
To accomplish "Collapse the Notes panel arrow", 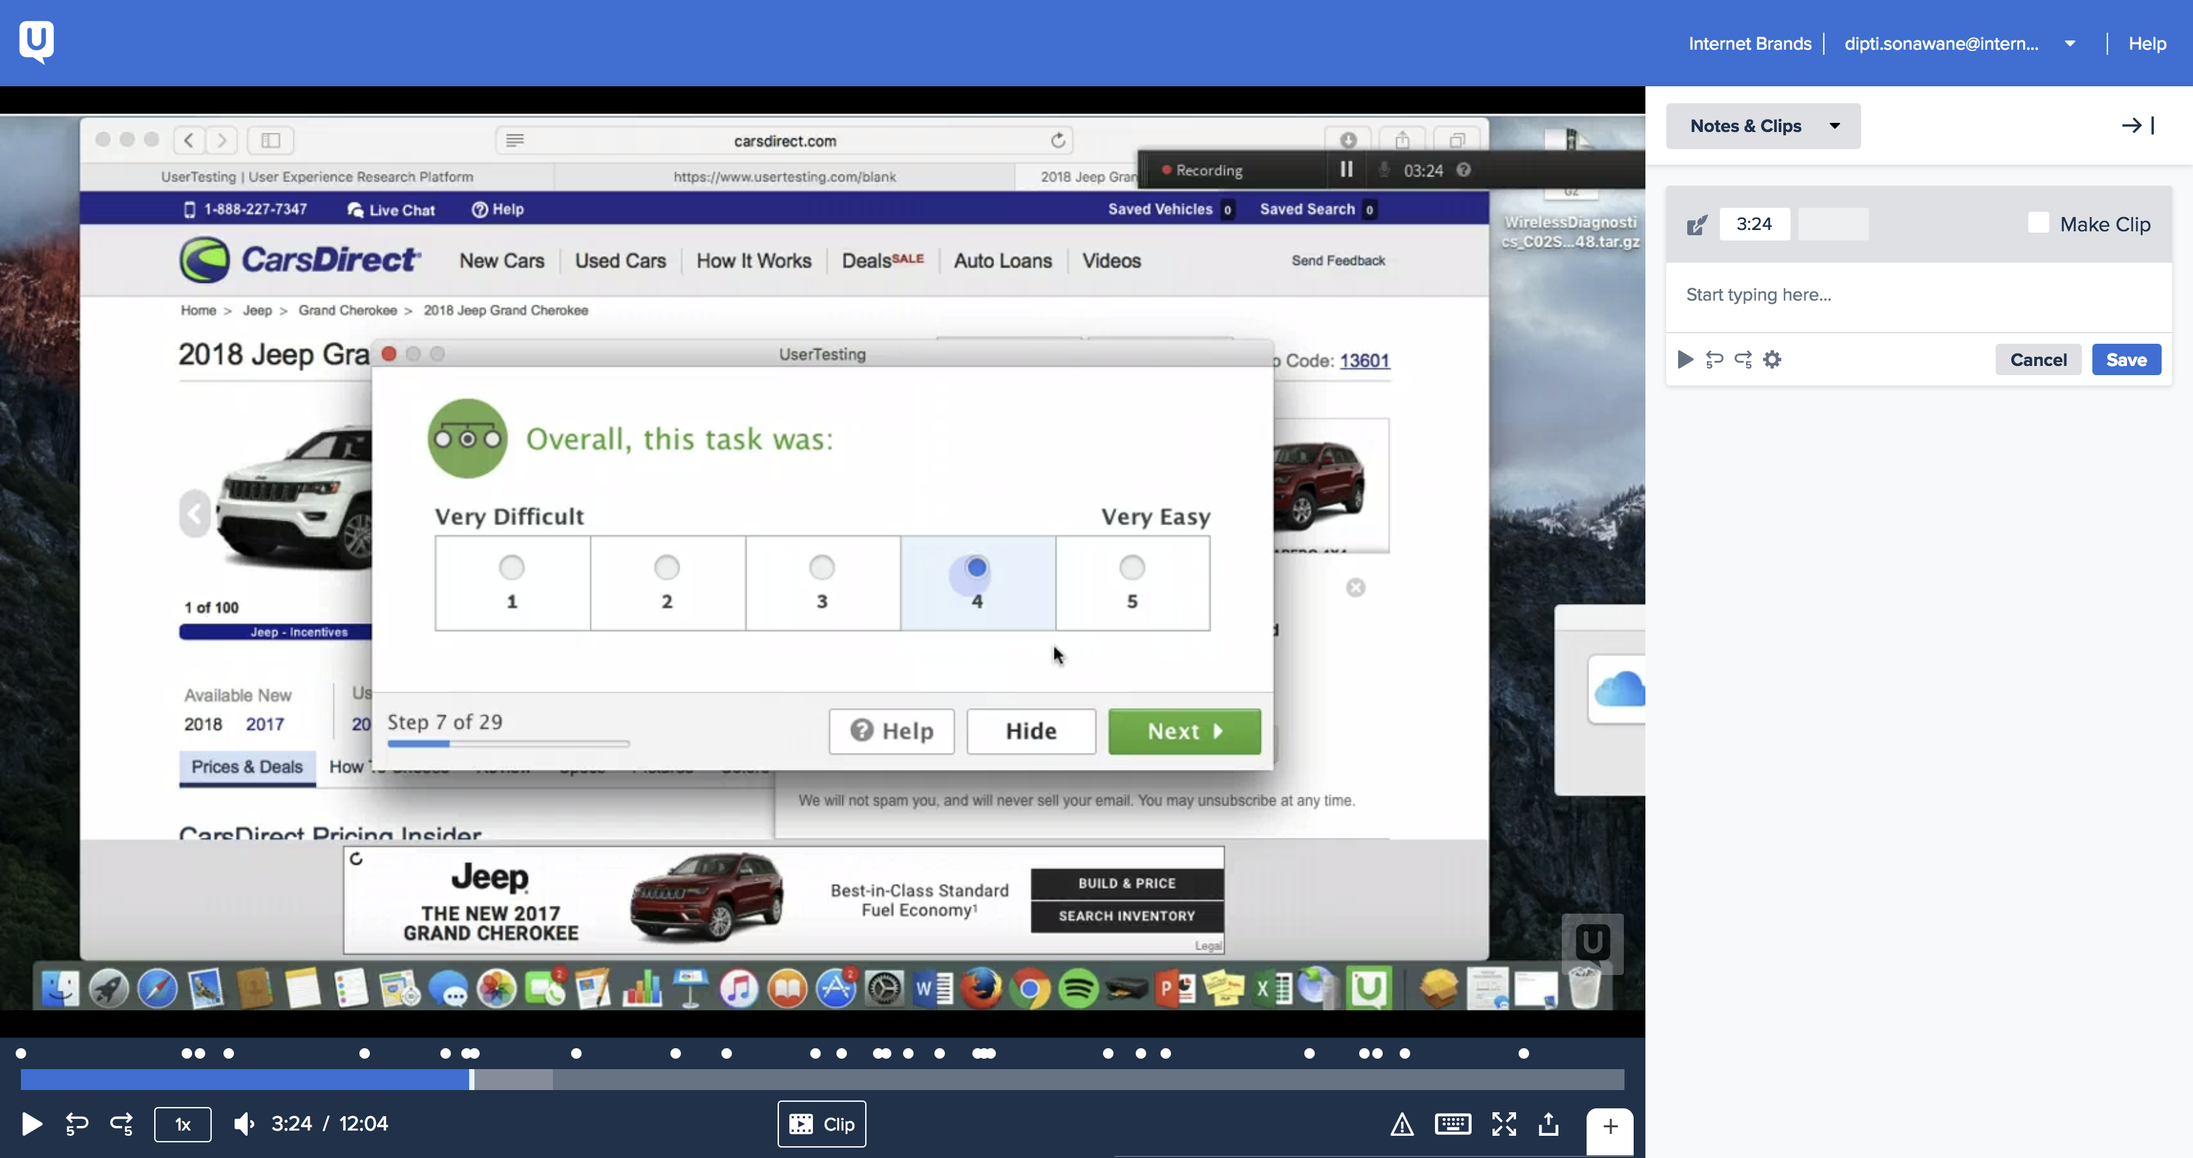I will pyautogui.click(x=2137, y=126).
